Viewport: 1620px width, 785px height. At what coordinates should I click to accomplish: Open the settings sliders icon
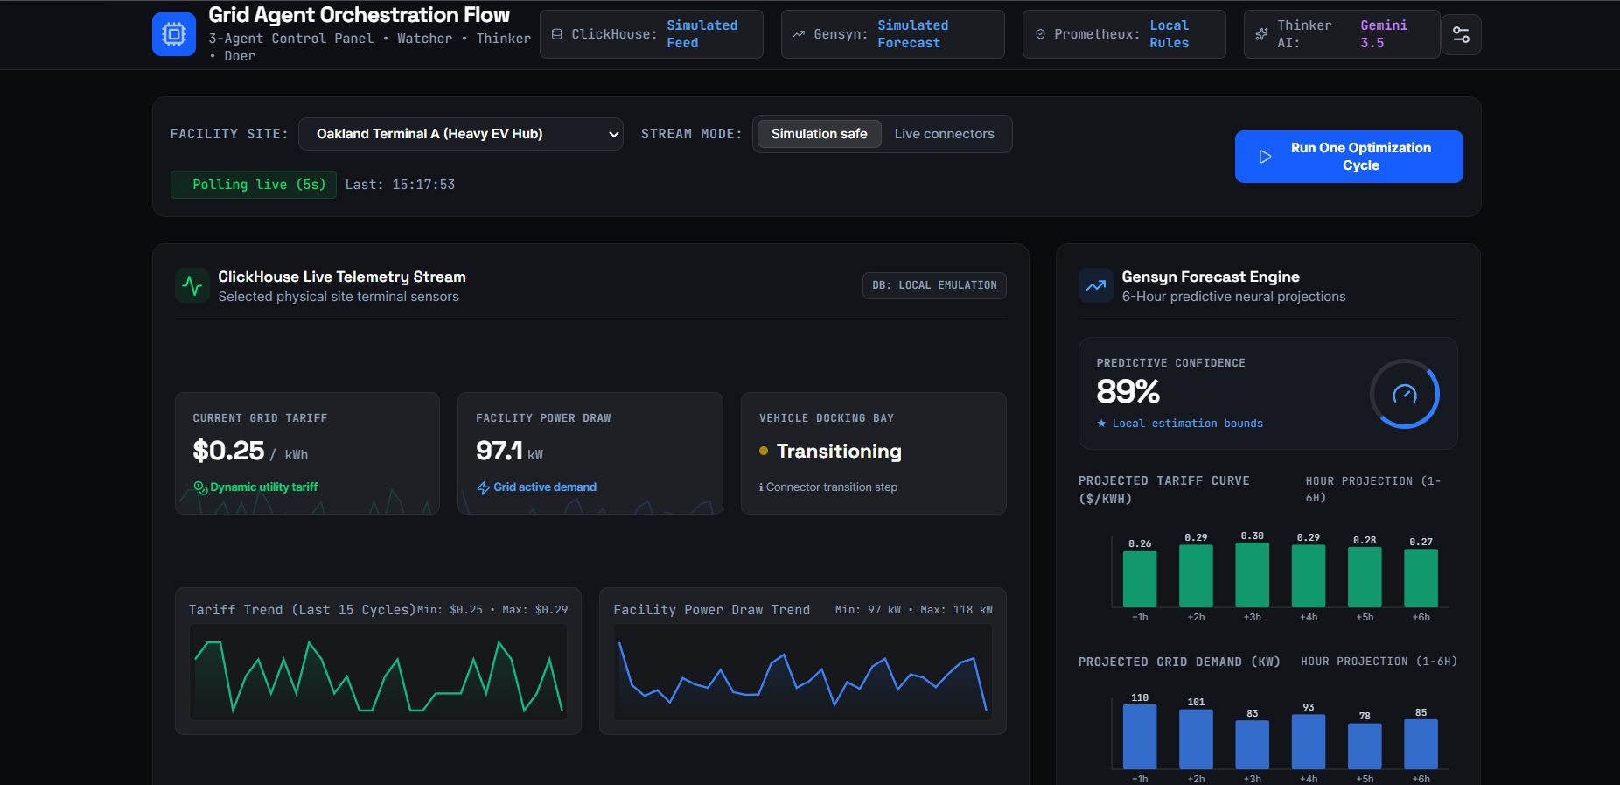tap(1461, 34)
